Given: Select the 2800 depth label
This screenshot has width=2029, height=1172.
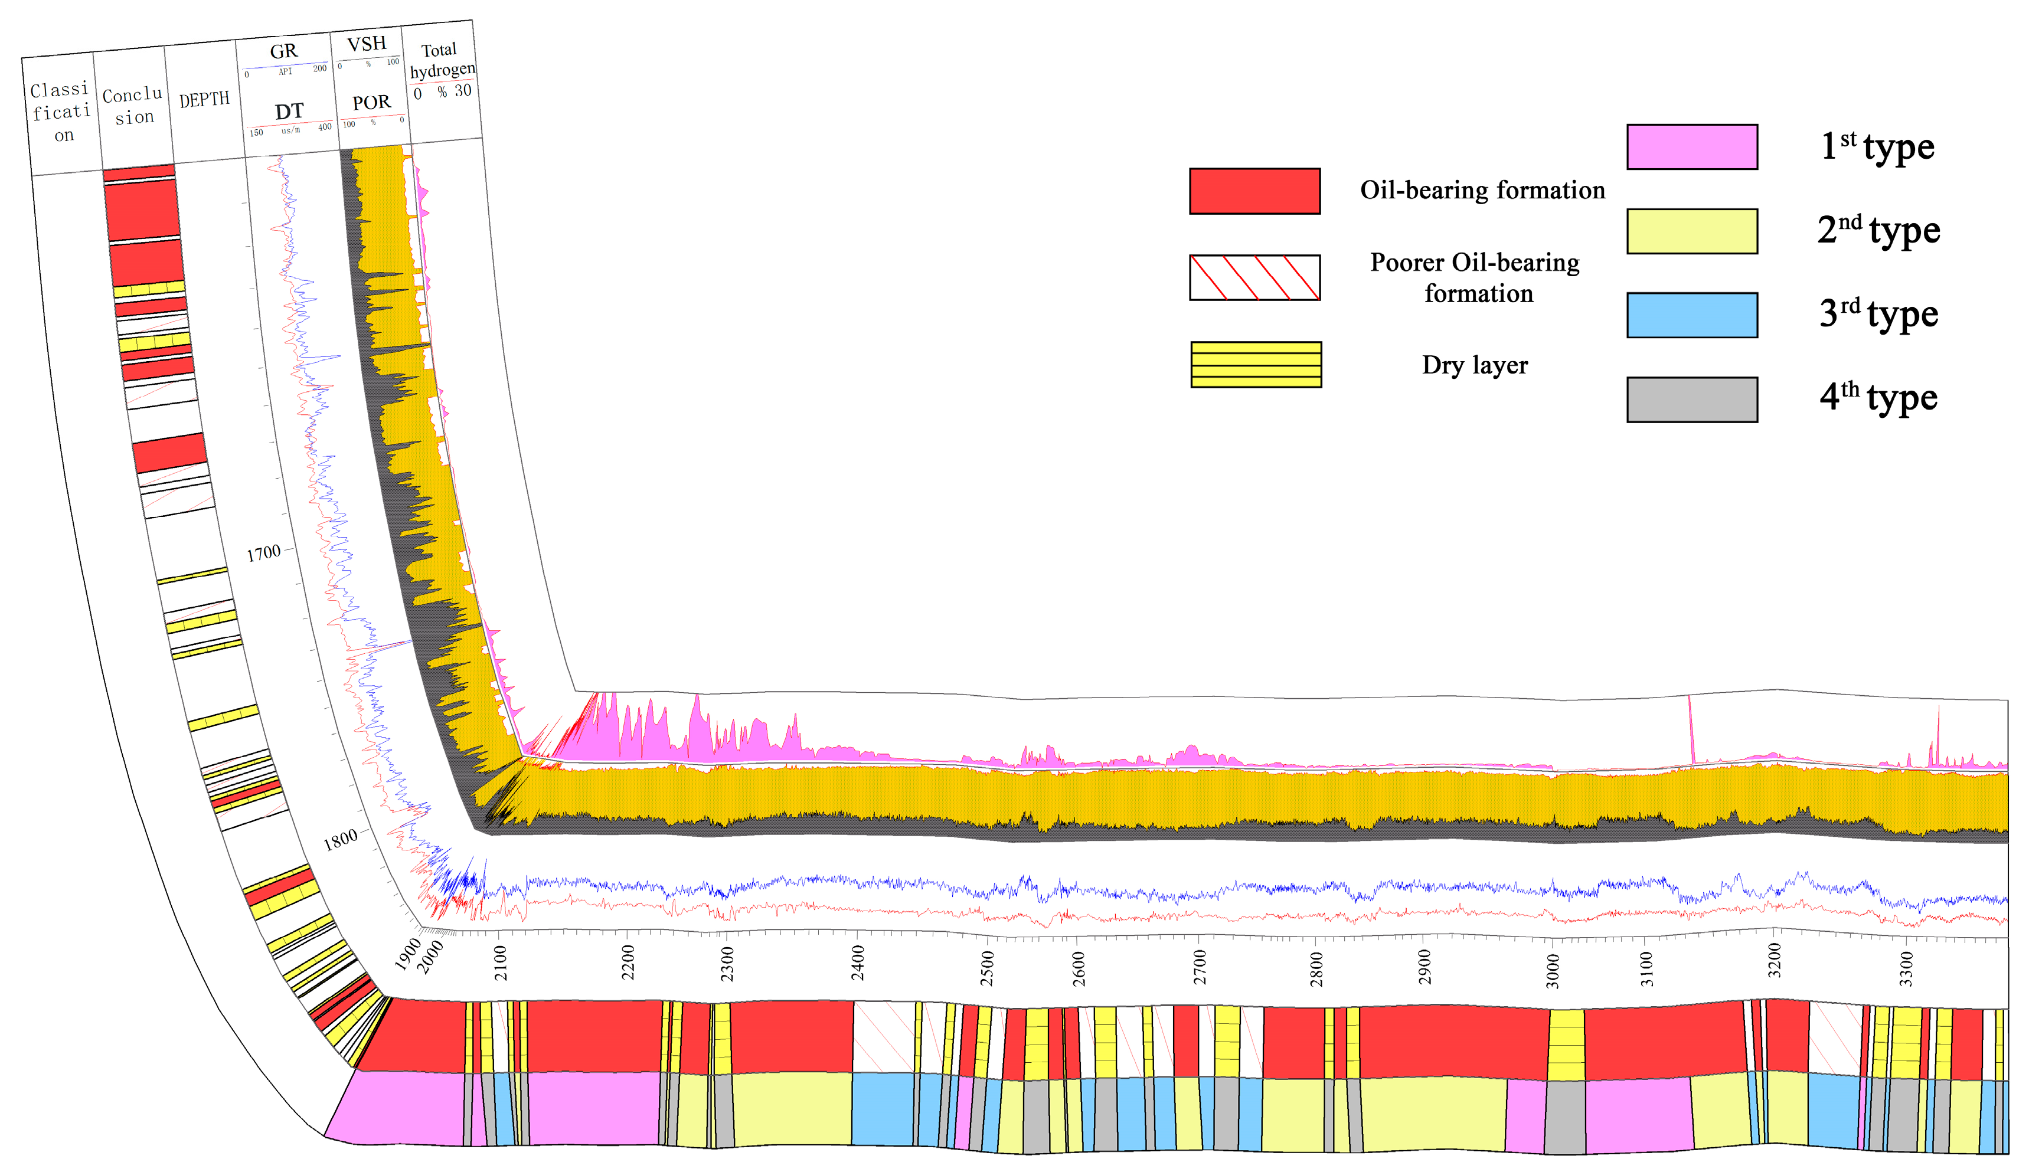Looking at the screenshot, I should point(1316,969).
